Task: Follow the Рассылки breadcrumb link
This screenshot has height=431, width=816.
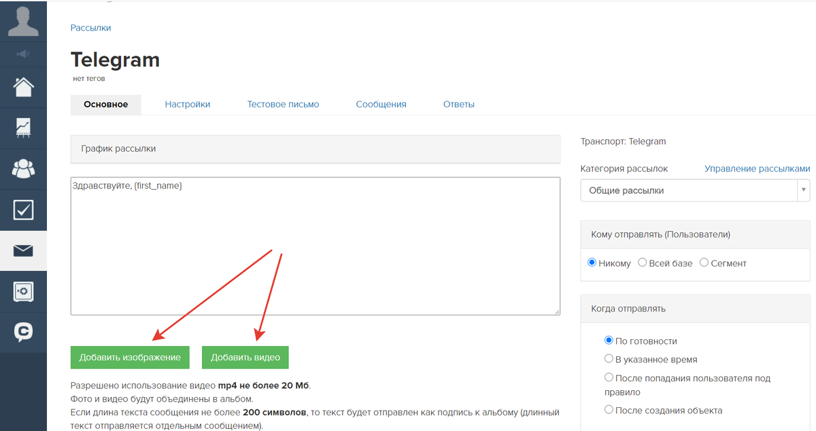Action: coord(90,28)
